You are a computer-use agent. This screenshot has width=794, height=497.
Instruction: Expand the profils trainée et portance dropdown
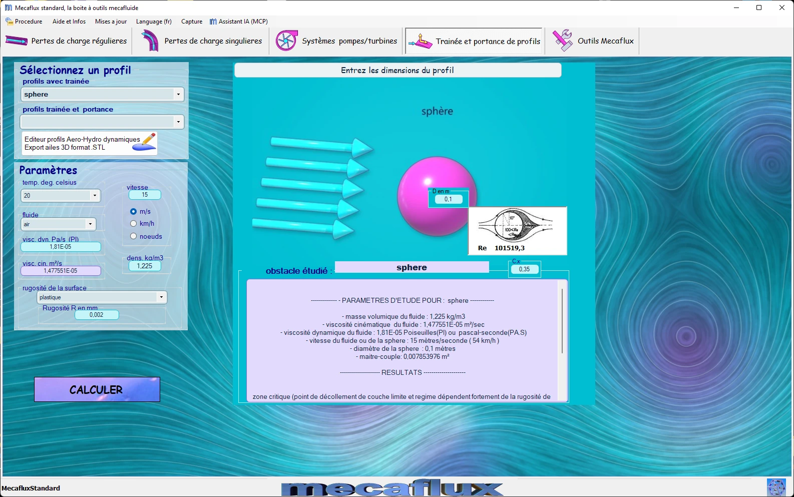(x=178, y=122)
